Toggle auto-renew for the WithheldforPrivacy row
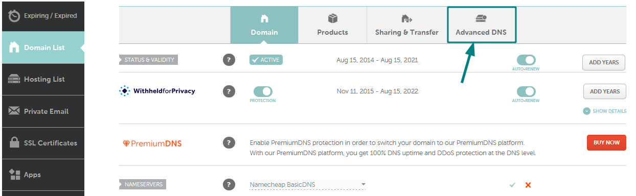 pyautogui.click(x=526, y=92)
